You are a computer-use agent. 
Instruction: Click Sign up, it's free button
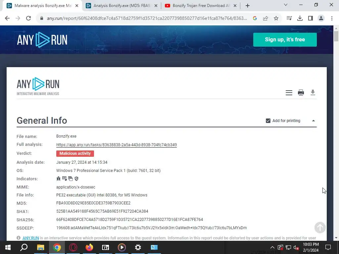pyautogui.click(x=285, y=40)
